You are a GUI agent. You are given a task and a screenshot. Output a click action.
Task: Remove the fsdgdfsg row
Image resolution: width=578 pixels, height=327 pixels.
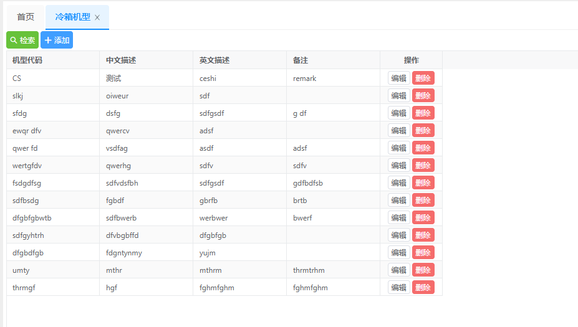click(423, 183)
